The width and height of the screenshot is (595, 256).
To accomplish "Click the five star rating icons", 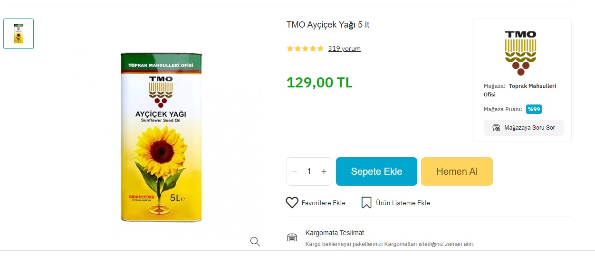I will tap(305, 48).
